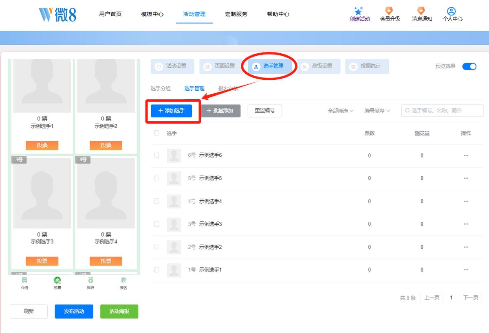The image size is (489, 333).
Task: Click the 微8 logo
Action: [57, 14]
